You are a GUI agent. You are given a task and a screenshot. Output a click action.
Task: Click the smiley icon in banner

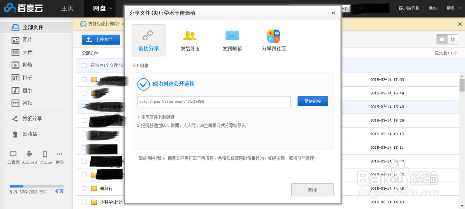(84, 24)
